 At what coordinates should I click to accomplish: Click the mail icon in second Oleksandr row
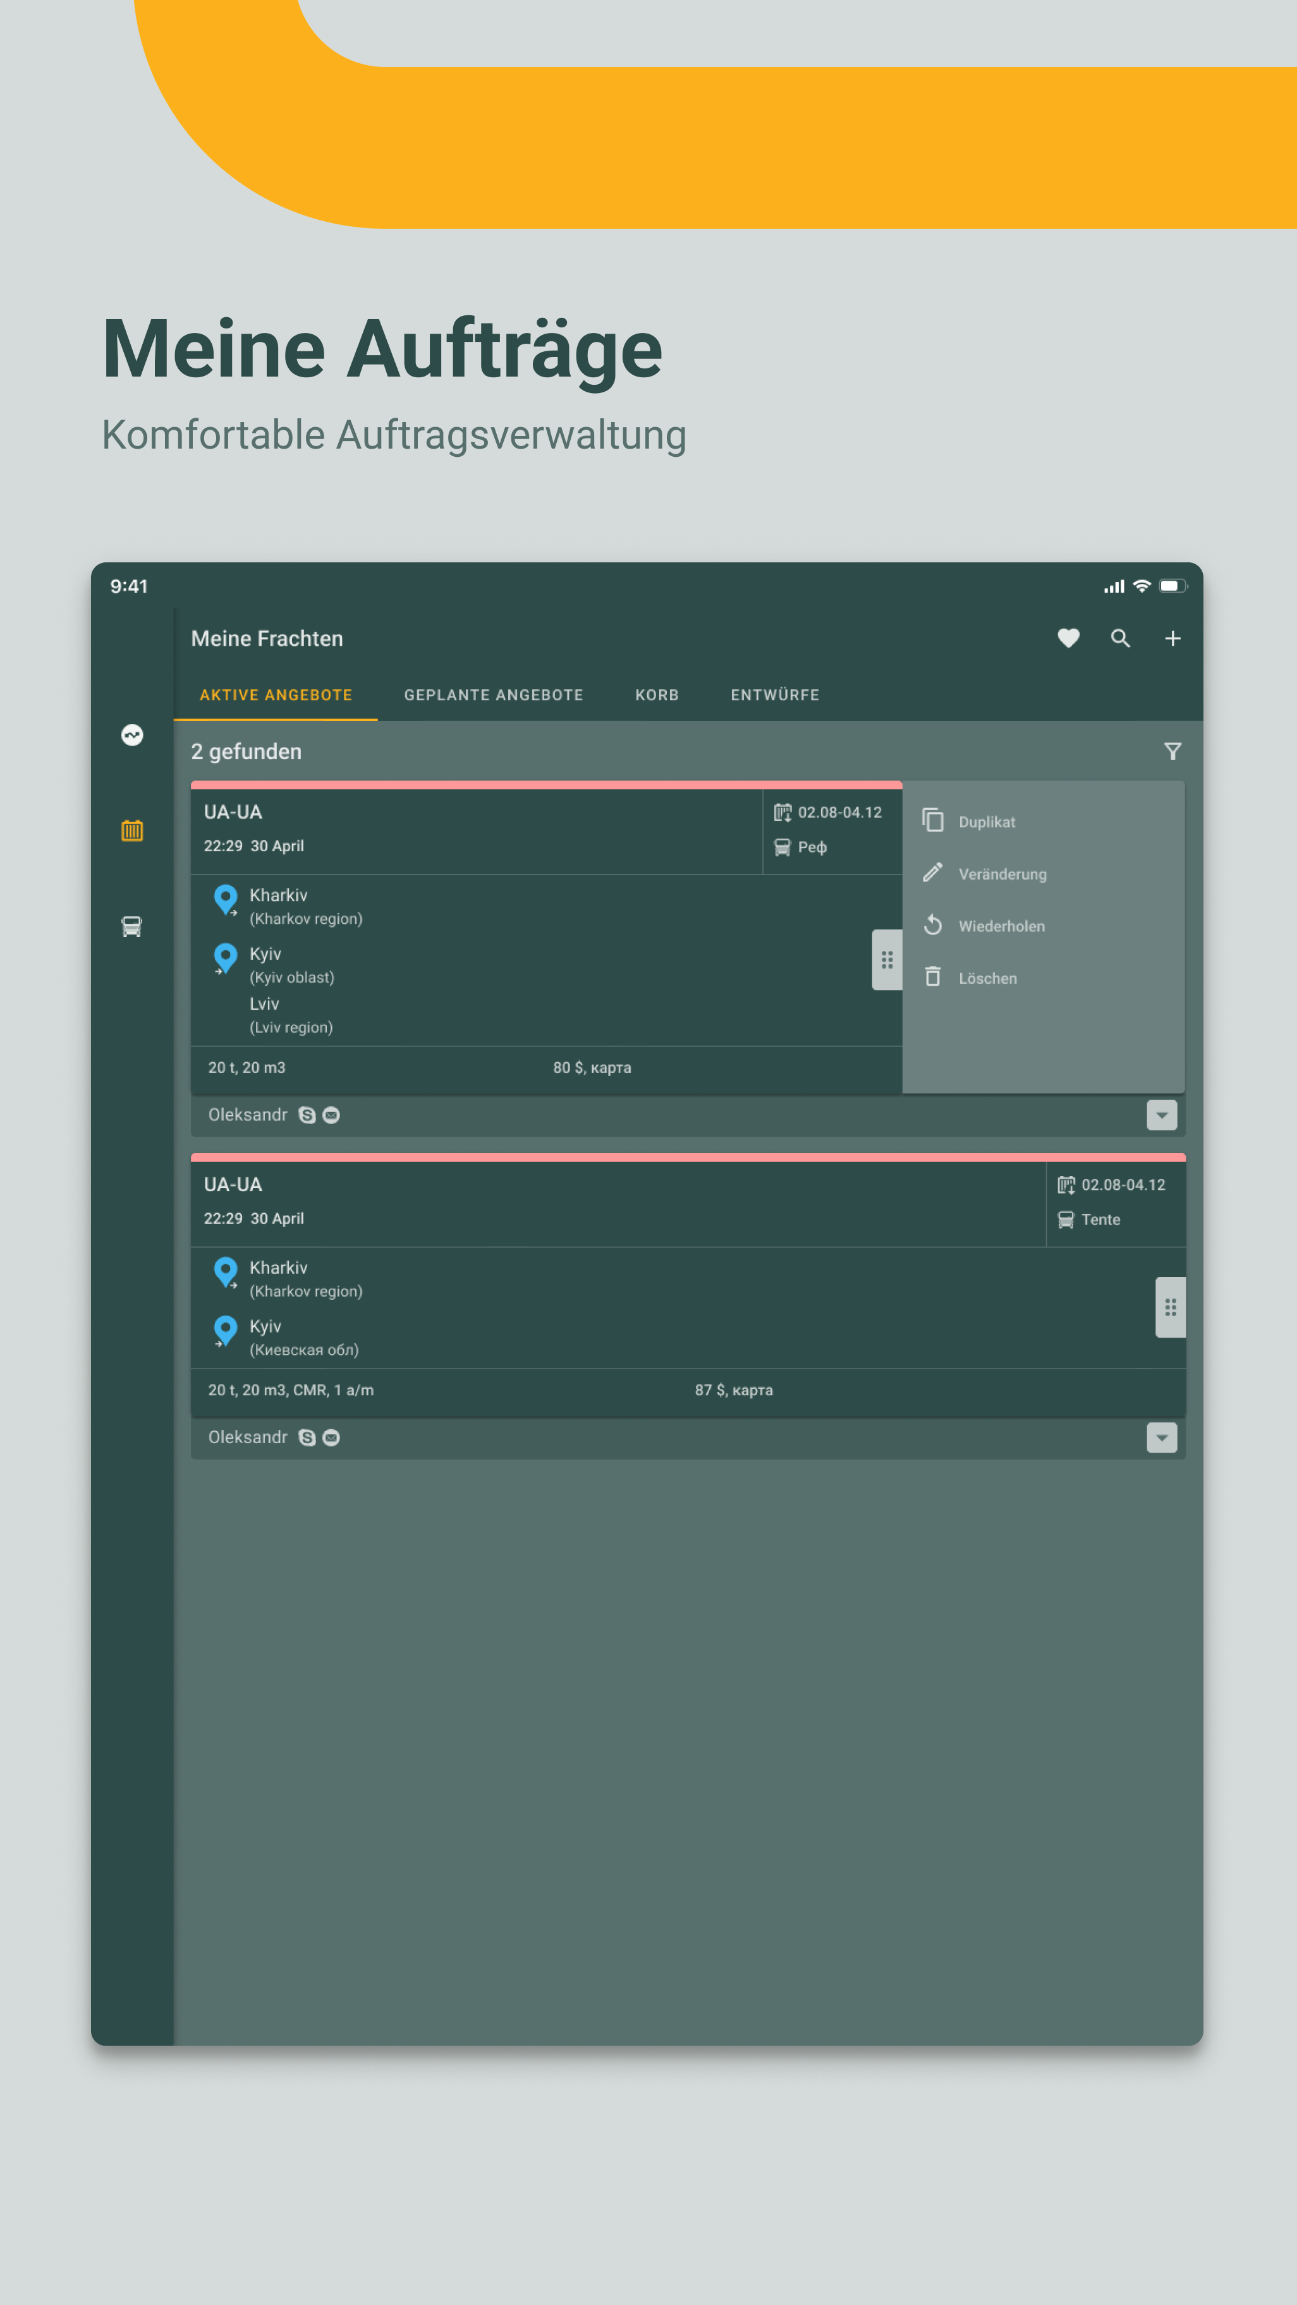click(331, 1437)
